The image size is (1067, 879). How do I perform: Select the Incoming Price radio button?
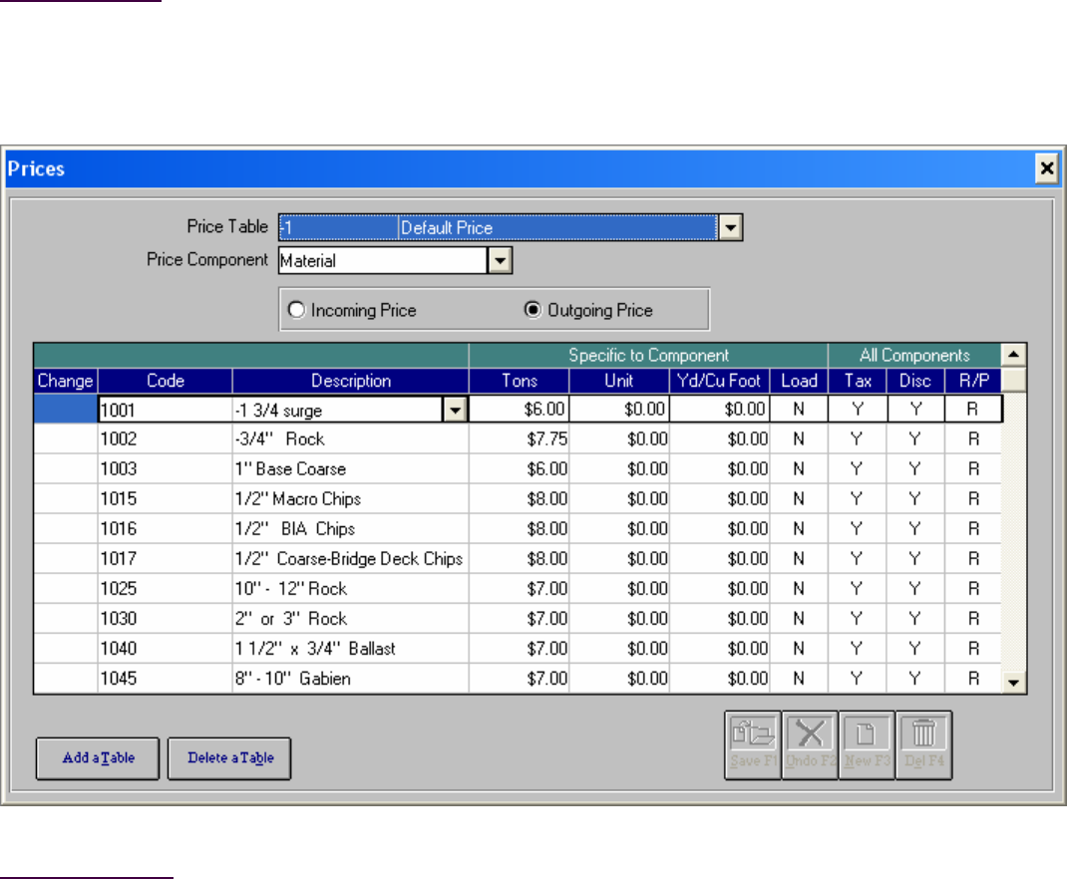(296, 310)
